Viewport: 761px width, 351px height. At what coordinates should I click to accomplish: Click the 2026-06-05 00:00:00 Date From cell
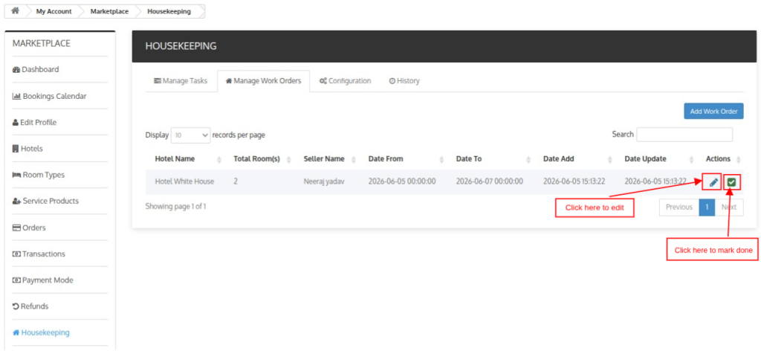tap(402, 181)
